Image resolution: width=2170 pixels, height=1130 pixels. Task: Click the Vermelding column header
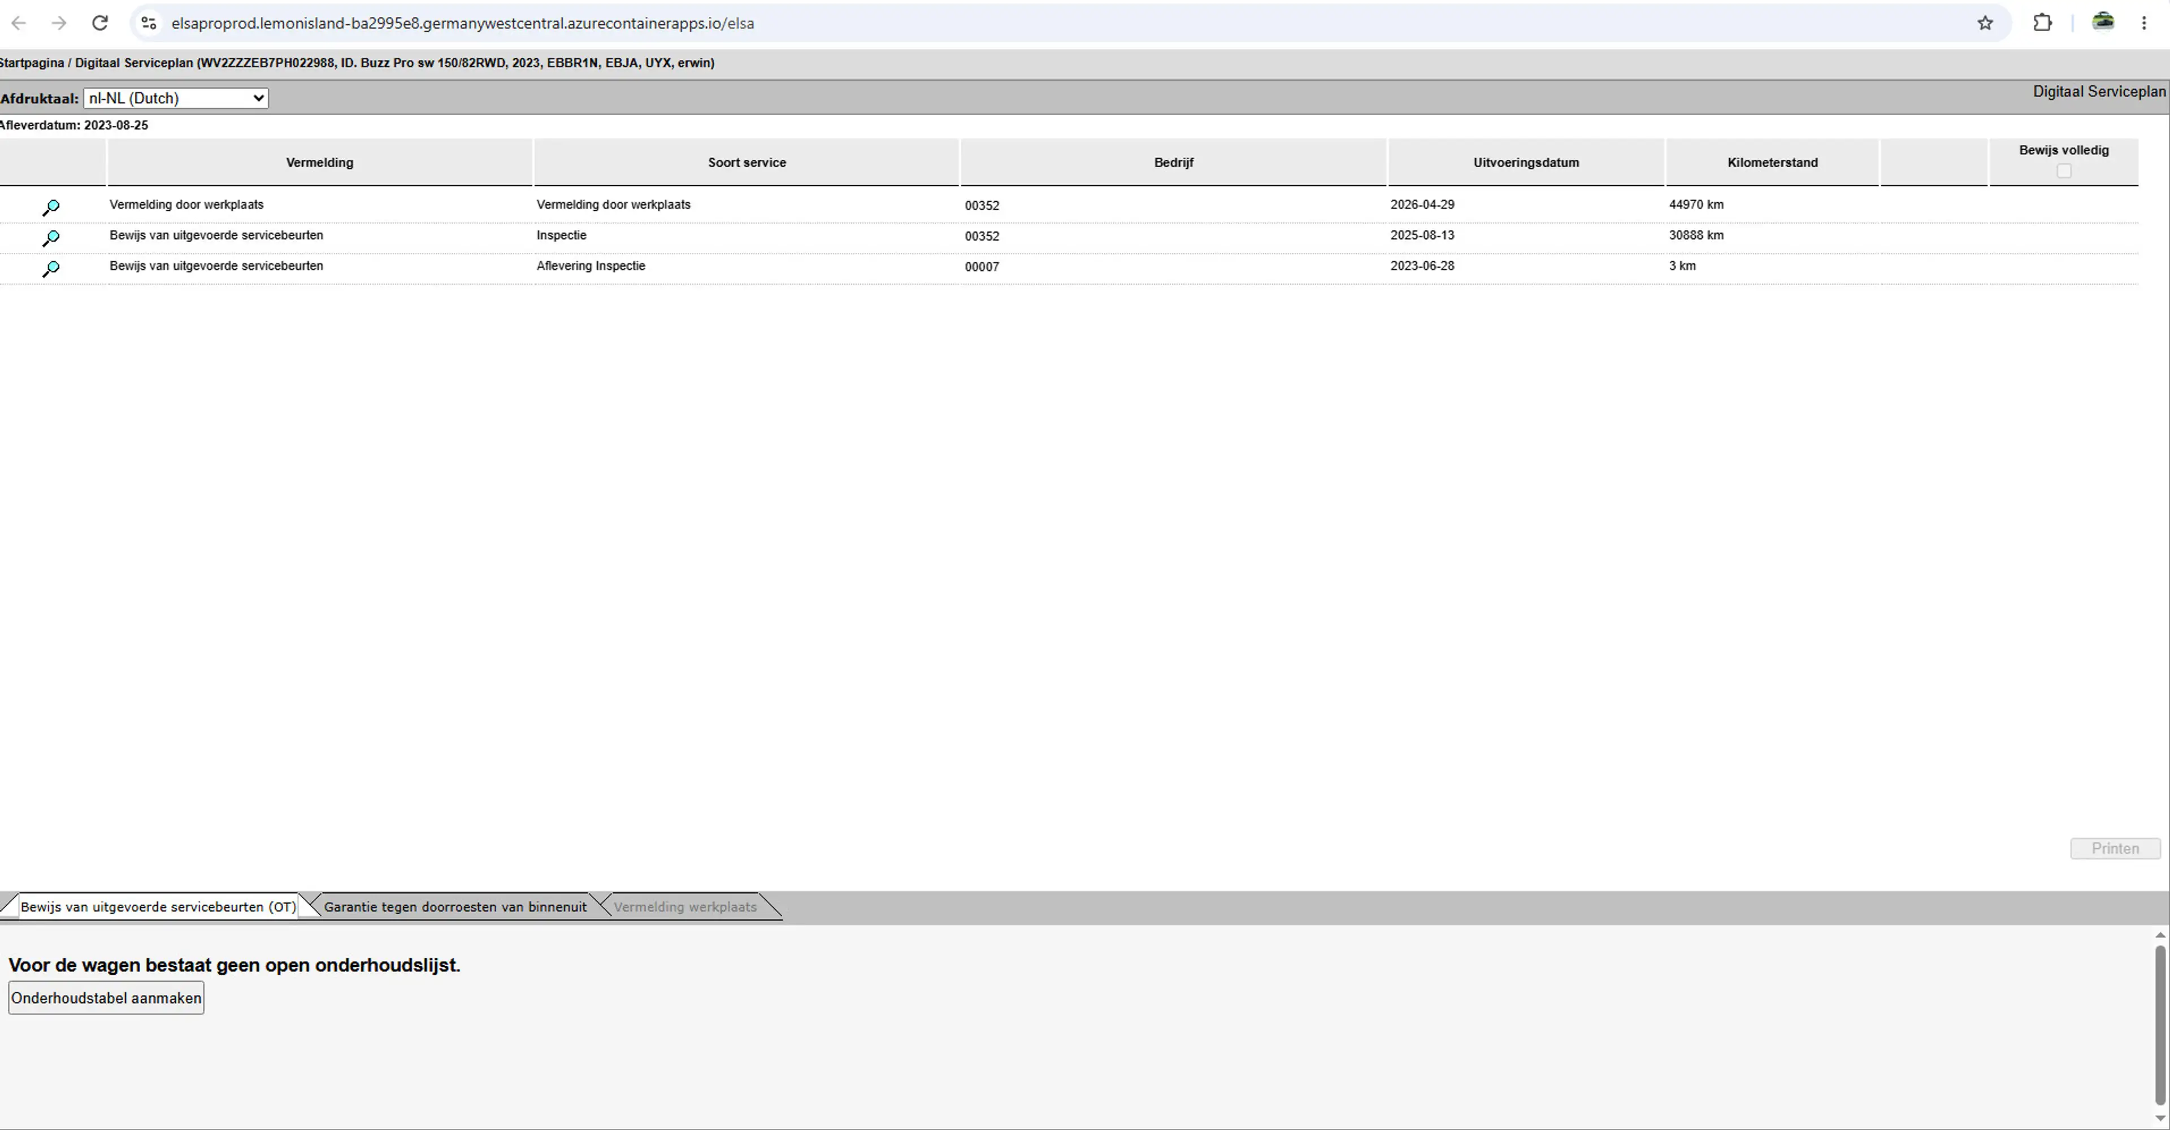320,163
